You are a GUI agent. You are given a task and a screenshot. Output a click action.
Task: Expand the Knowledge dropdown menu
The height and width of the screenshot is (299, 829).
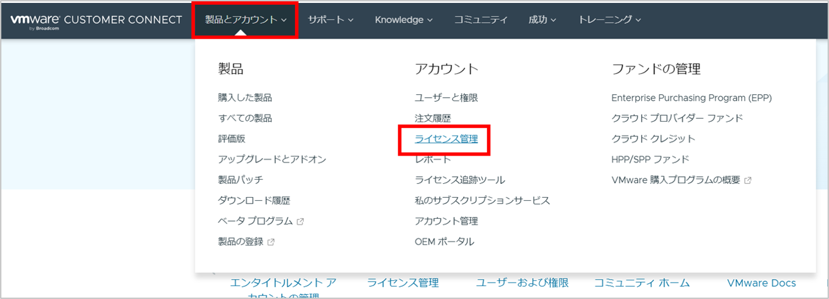[404, 20]
